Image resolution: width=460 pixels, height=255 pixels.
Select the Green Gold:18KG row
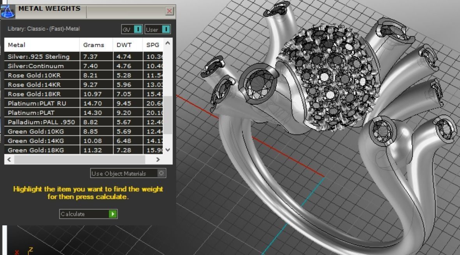coord(83,150)
